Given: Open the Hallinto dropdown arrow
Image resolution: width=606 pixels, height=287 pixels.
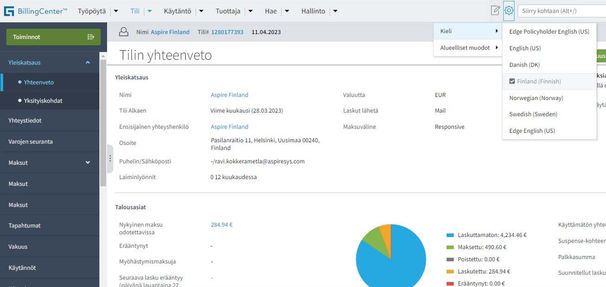Looking at the screenshot, I should (335, 11).
